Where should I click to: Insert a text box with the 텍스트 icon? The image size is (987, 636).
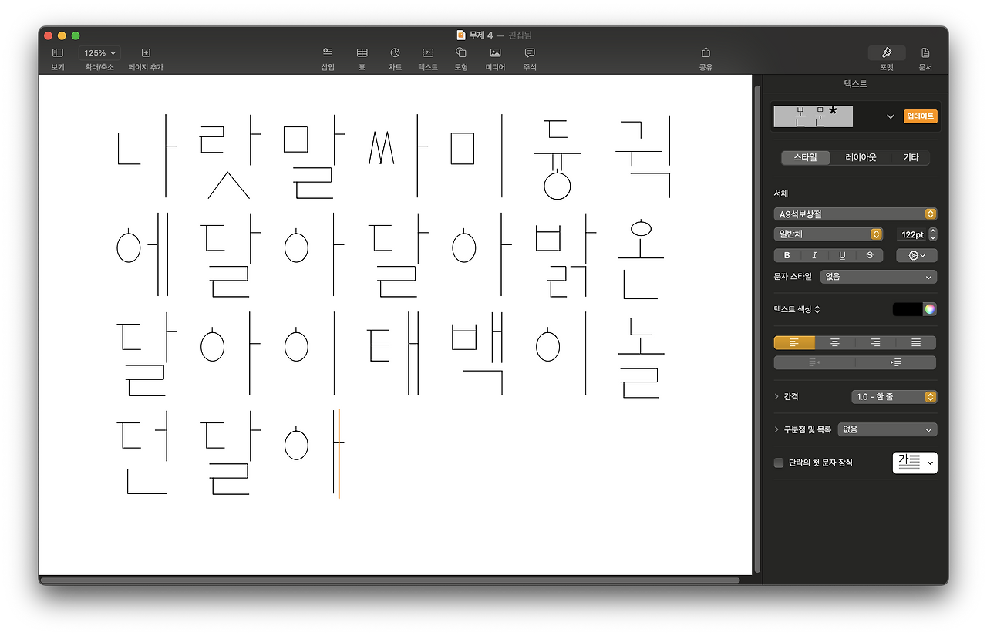[x=426, y=54]
